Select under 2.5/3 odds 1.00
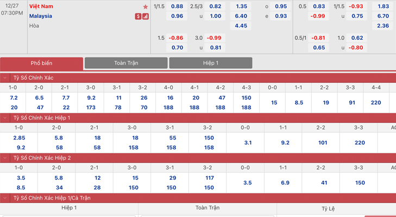Viewport: 396px width, 217px height. point(215,16)
